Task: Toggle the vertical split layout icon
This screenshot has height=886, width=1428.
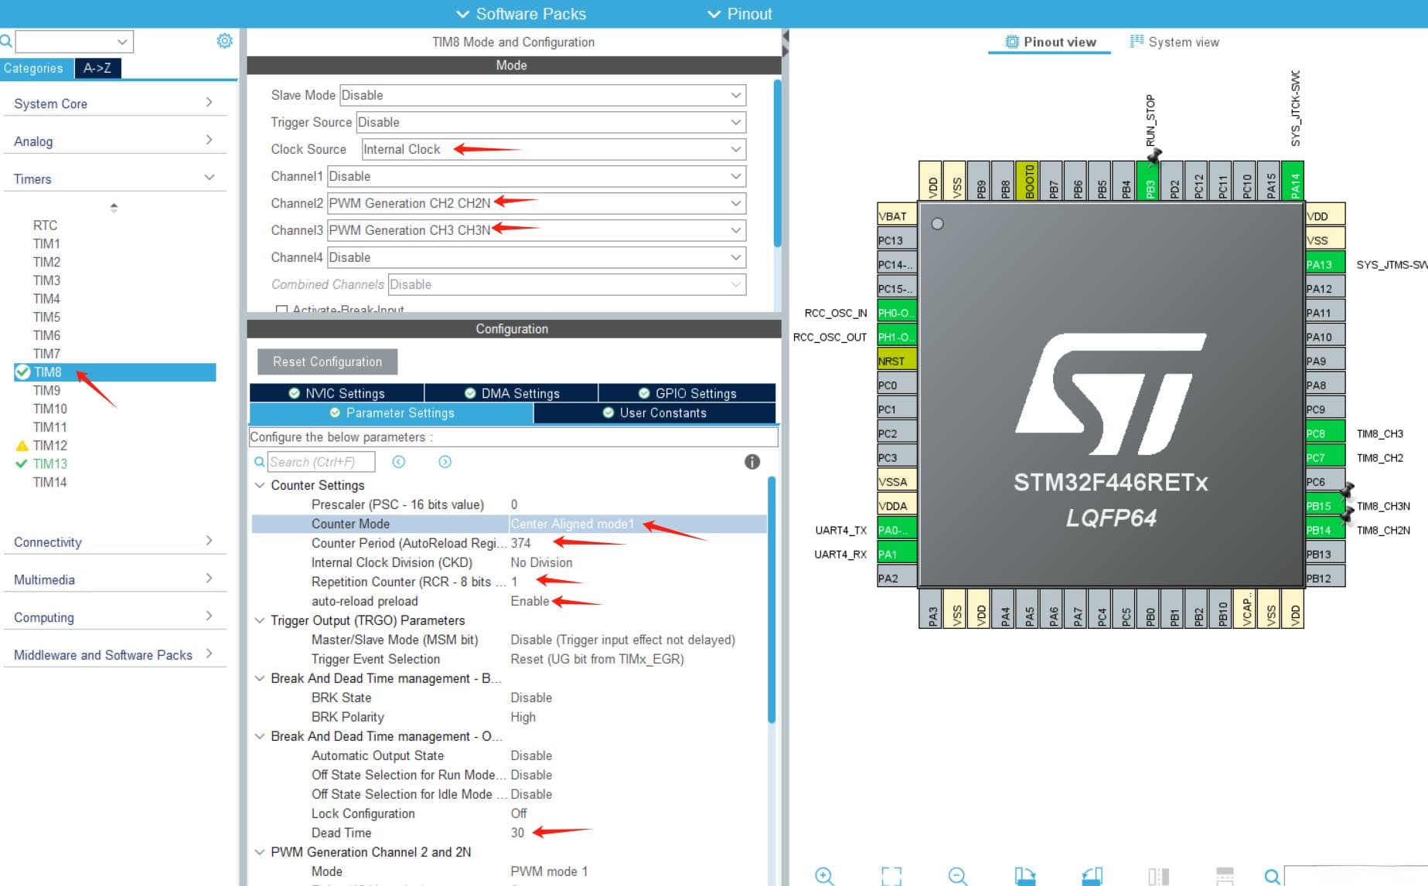Action: tap(1158, 875)
